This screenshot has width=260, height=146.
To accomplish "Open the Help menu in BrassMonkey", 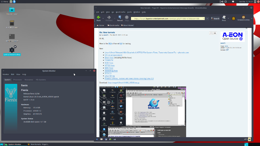I will 144,12.
